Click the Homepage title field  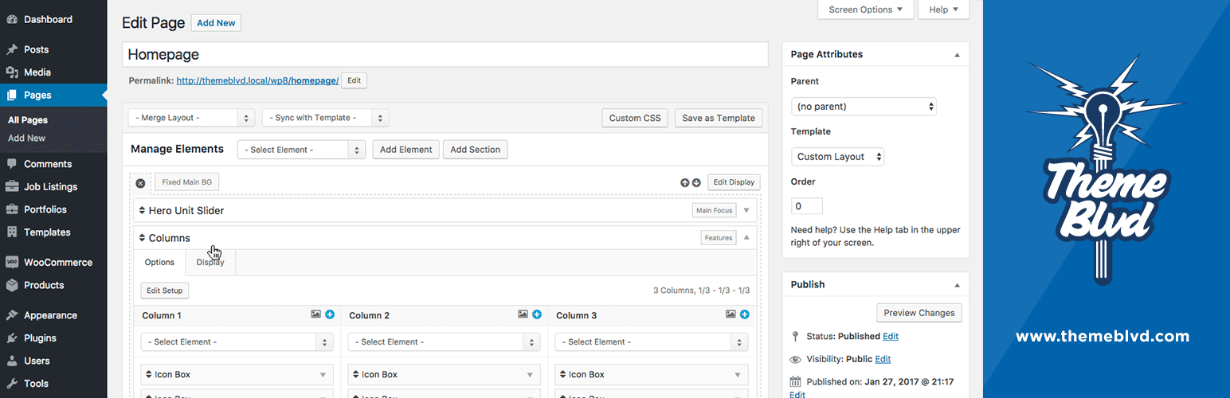pos(445,54)
